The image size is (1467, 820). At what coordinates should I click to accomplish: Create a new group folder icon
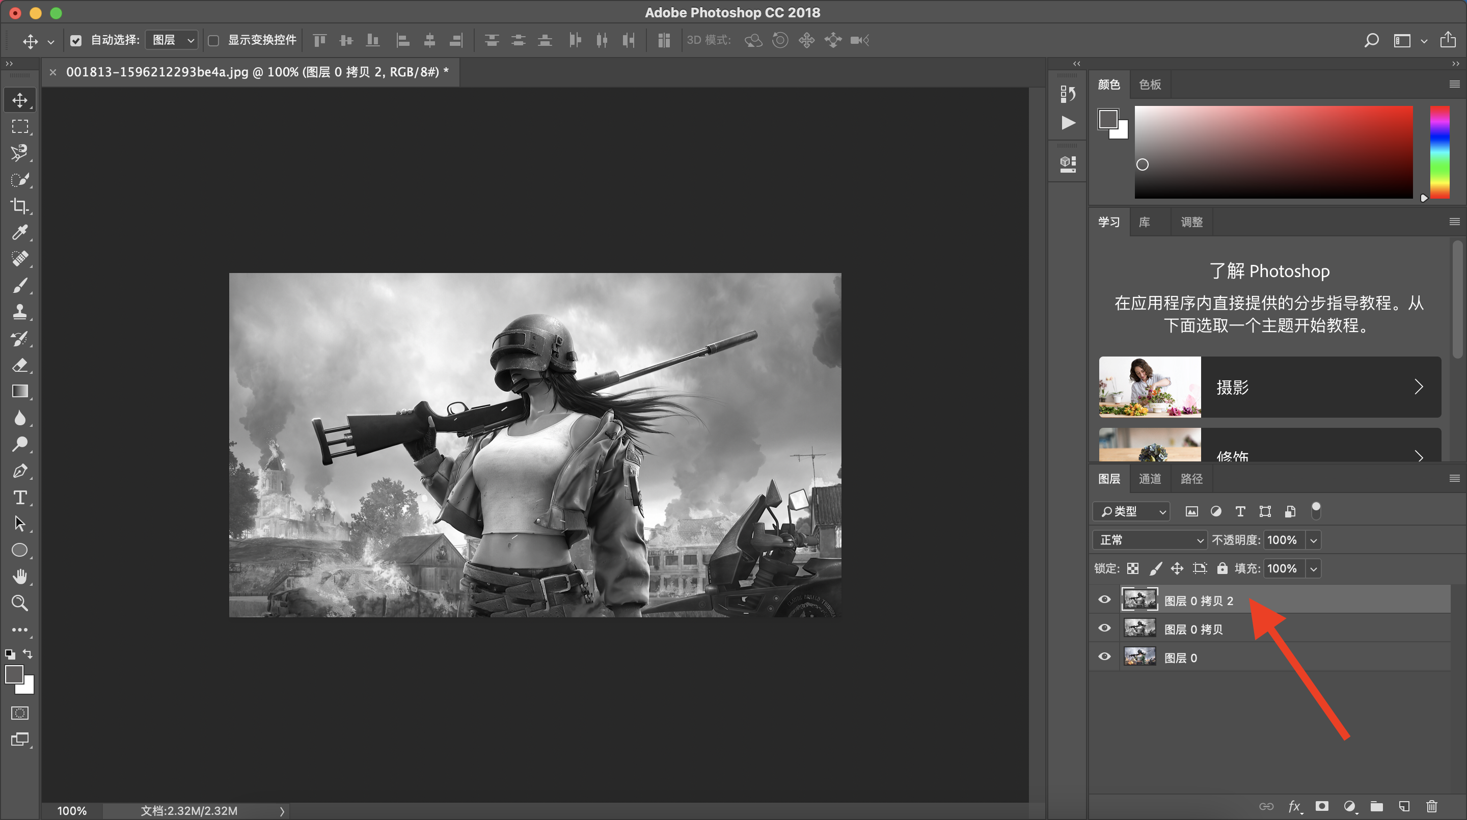[1377, 806]
